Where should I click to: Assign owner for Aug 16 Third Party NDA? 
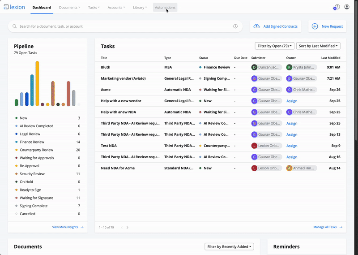coord(292,157)
